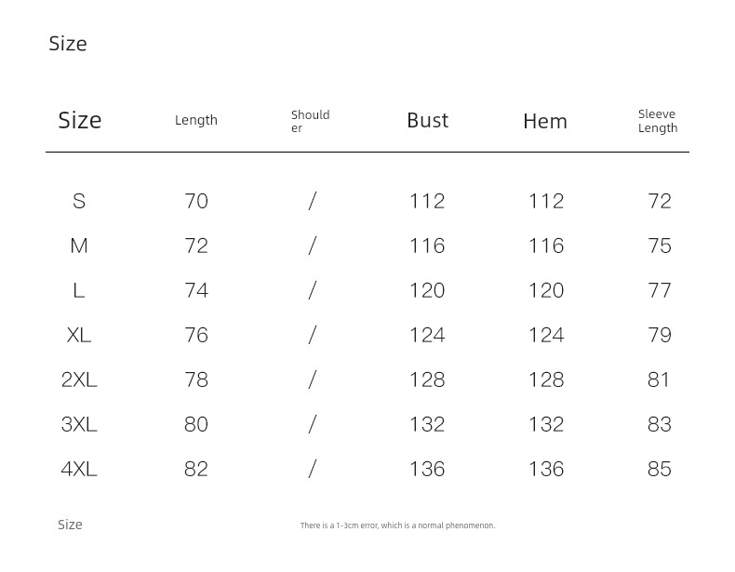Click the 1-3cm error note text

tap(397, 525)
